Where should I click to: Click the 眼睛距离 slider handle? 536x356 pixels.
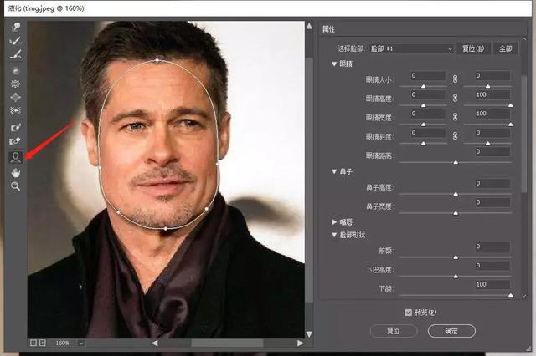click(x=456, y=161)
